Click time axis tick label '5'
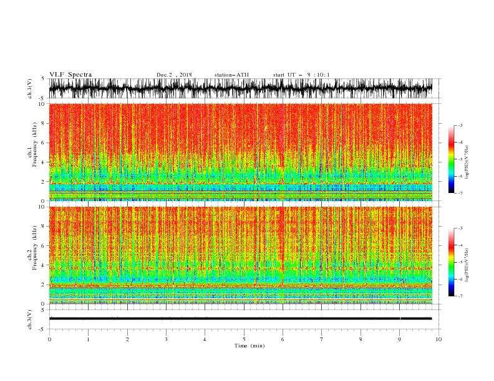Image resolution: width=494 pixels, height=381 pixels. [244, 339]
